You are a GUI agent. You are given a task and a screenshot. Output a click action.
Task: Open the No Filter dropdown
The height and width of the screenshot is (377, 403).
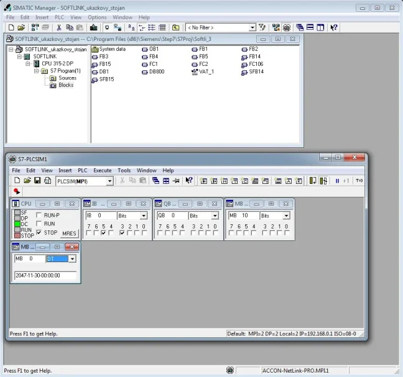252,27
